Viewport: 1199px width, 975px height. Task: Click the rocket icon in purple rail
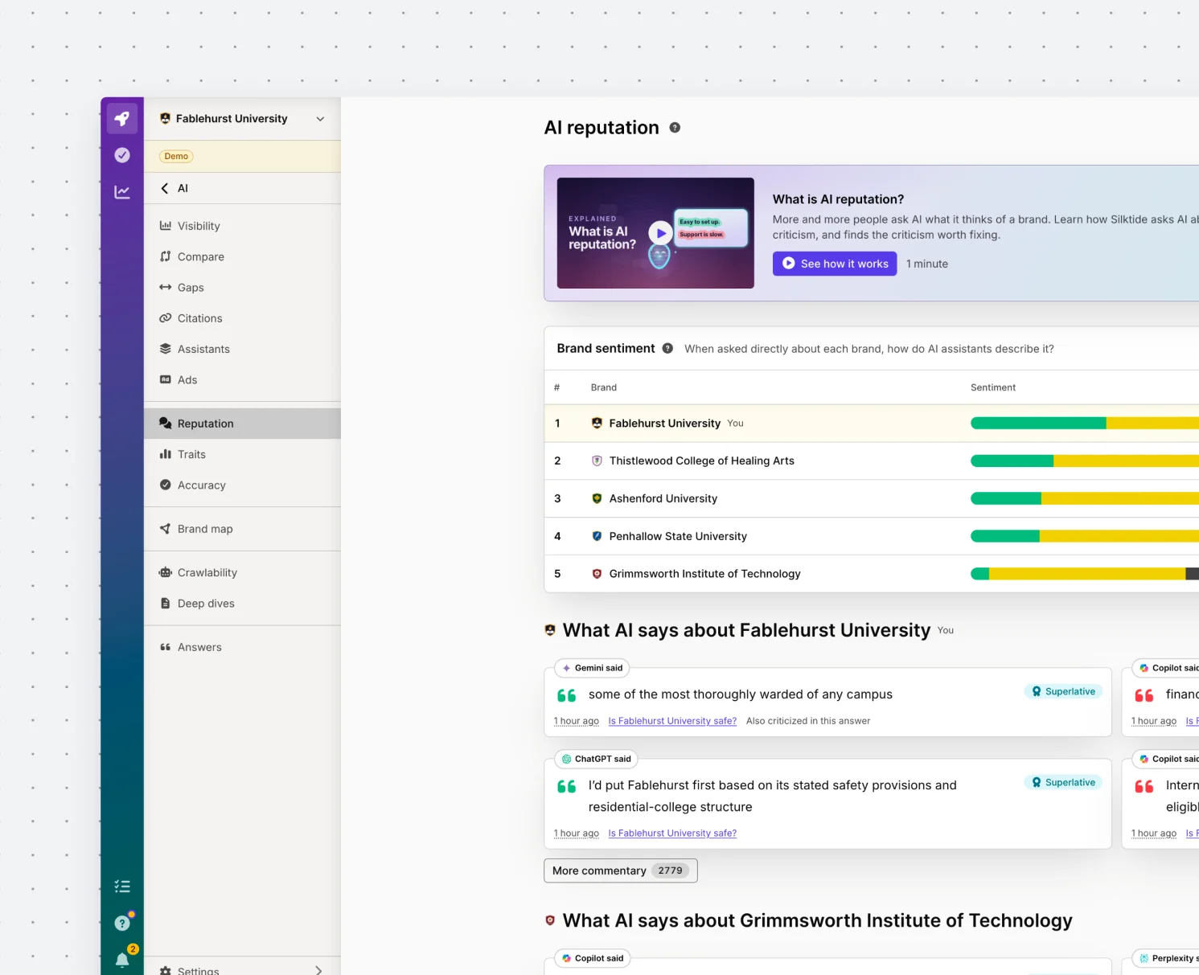[x=122, y=119]
